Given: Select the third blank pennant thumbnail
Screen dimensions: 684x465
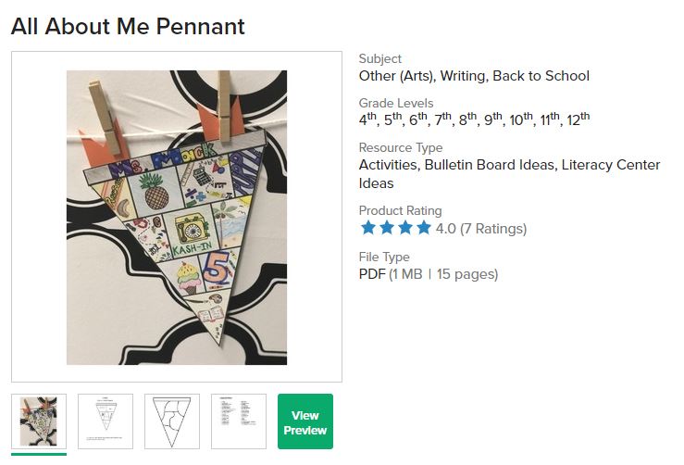Looking at the screenshot, I should click(x=172, y=421).
